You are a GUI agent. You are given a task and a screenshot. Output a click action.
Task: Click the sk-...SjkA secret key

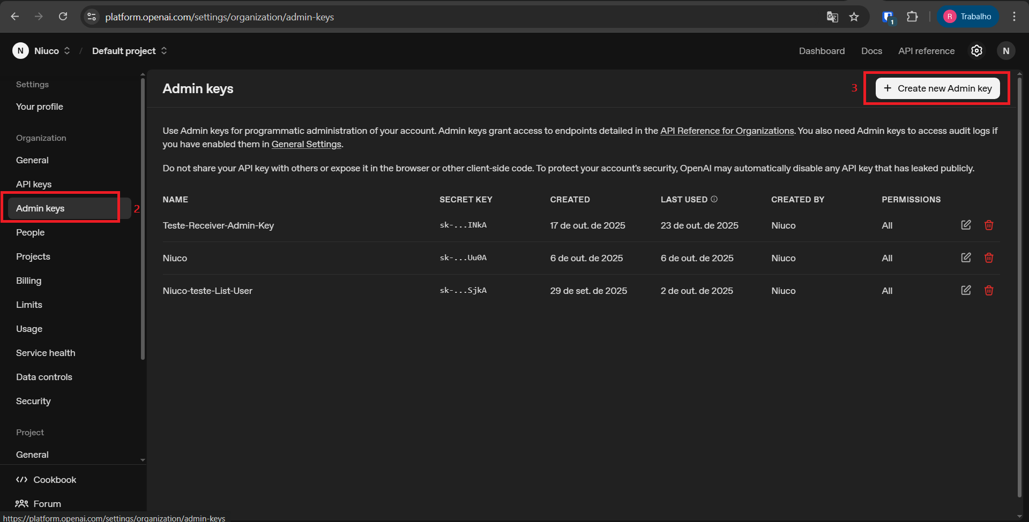tap(463, 290)
